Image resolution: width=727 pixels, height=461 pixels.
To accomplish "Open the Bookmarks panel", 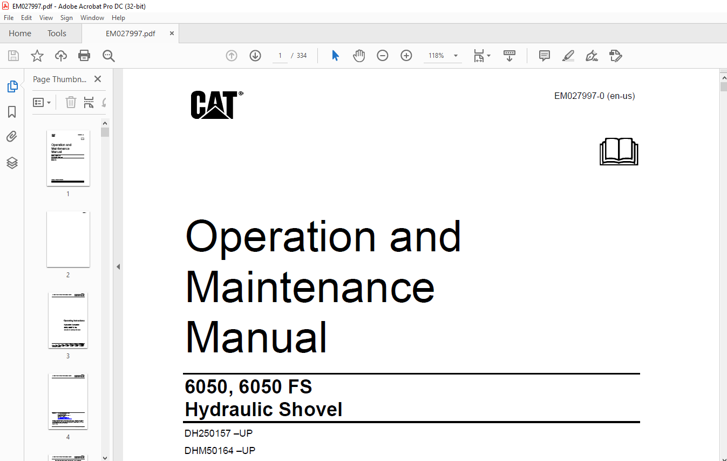I will pos(12,112).
